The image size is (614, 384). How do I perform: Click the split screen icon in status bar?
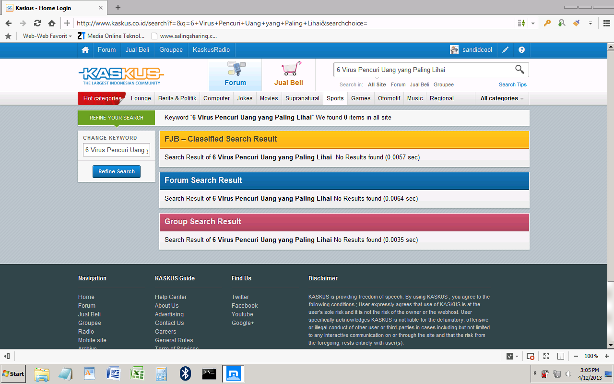[561, 356]
